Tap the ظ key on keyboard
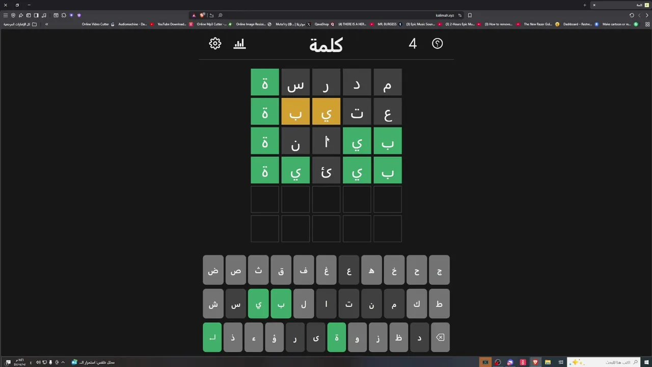Screen dimensions: 652x367 (399, 337)
